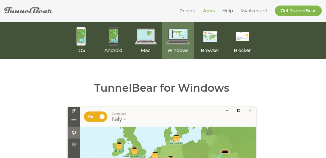Select the globe map view icon
This screenshot has width=326, height=158.
click(x=74, y=132)
